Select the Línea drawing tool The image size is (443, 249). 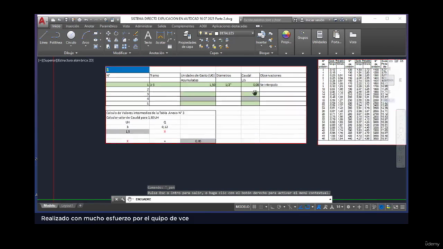pos(44,37)
